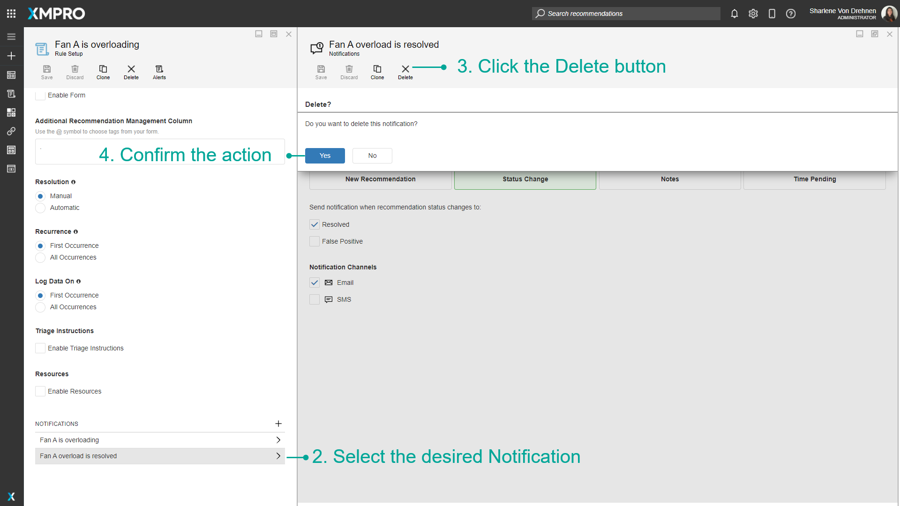Enable the SMS notification channel

coord(315,299)
